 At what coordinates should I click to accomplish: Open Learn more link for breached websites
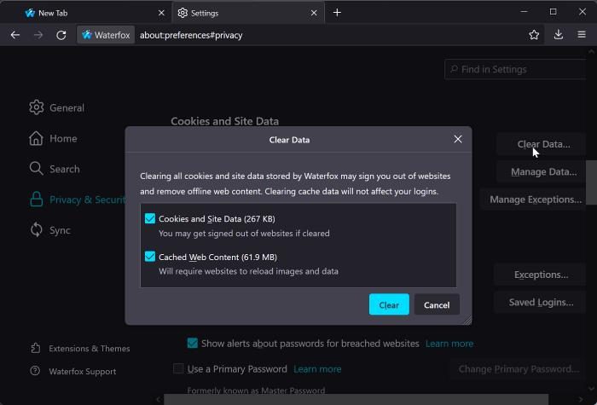(449, 344)
